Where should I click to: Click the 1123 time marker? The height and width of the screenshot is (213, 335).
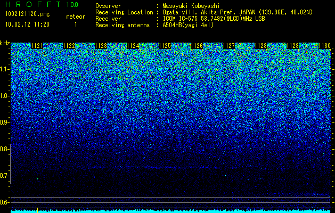pyautogui.click(x=101, y=46)
